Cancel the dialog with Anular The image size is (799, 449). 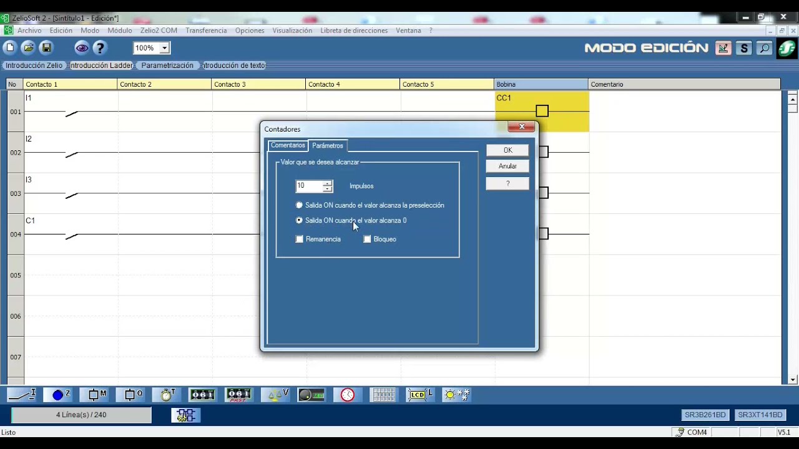(x=507, y=167)
